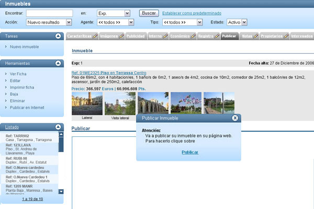Viewport: 314px width, 209px height.
Task: Click the pencil icon on Registro tab
Action: click(x=217, y=36)
